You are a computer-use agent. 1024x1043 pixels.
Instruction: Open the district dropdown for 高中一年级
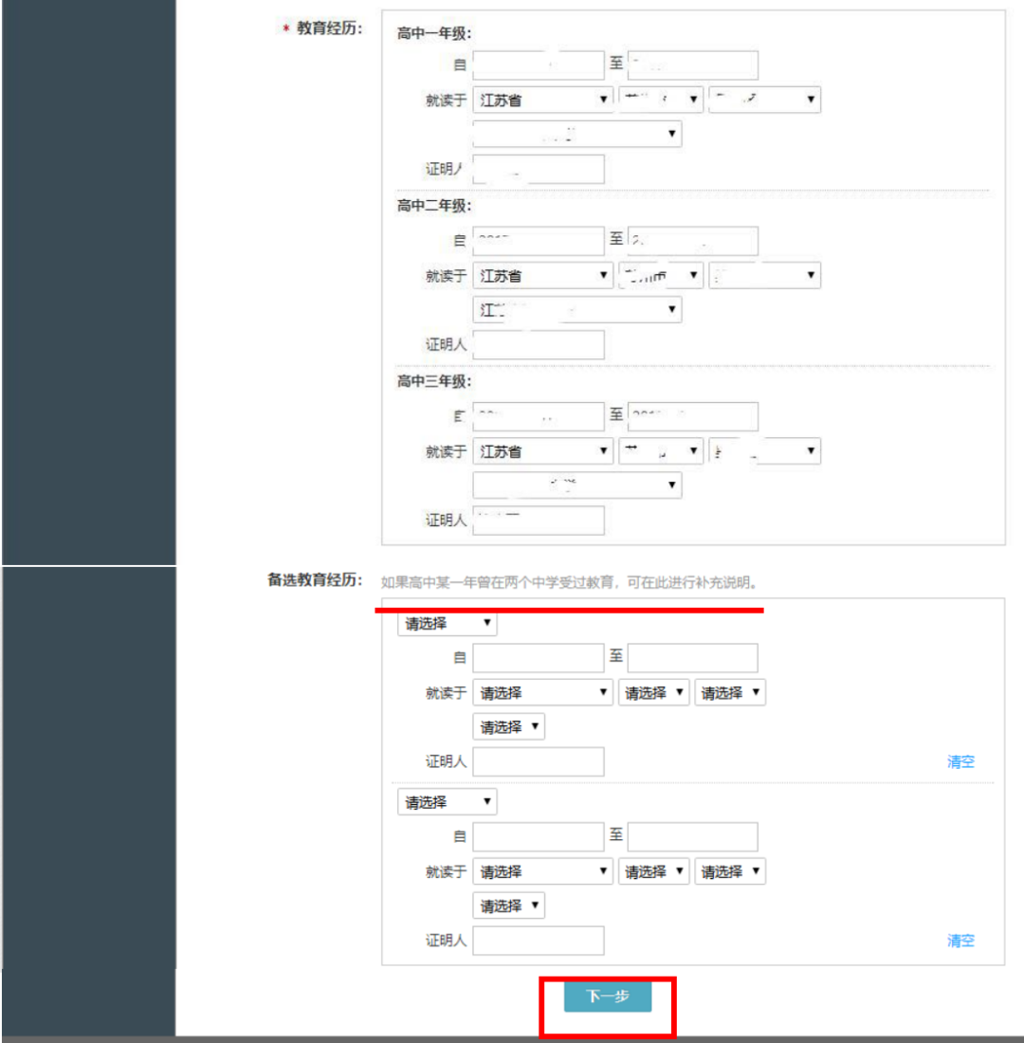(x=764, y=99)
